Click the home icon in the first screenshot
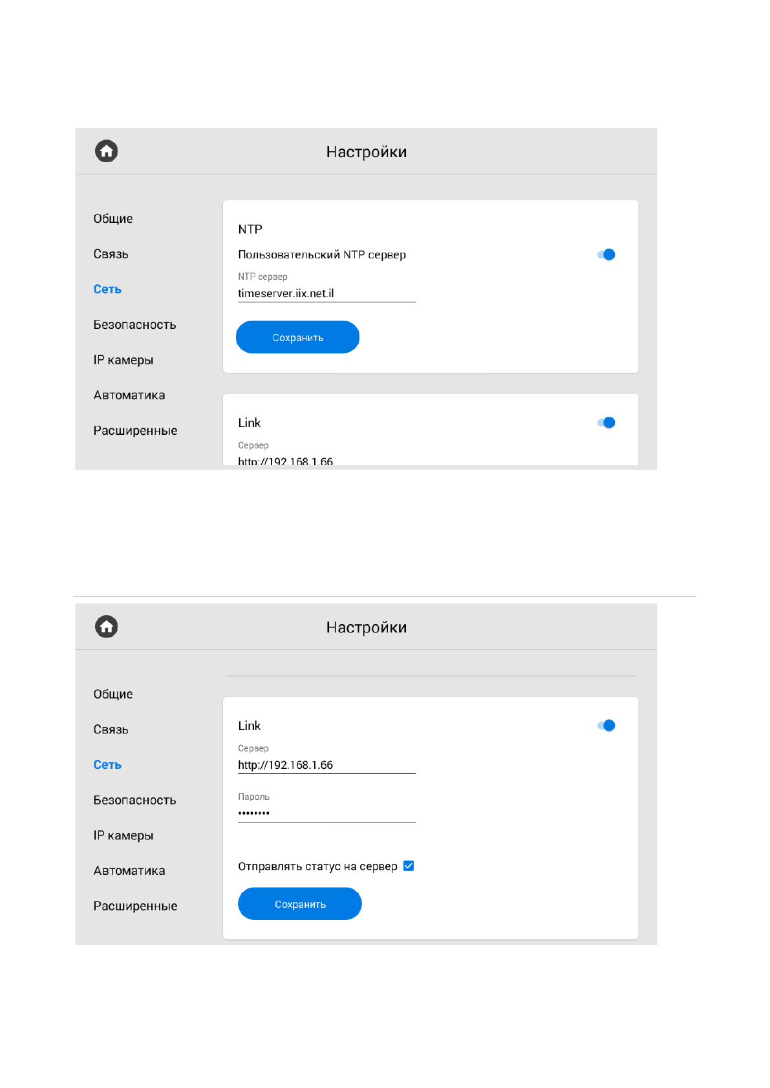This screenshot has width=770, height=1088. tap(107, 151)
